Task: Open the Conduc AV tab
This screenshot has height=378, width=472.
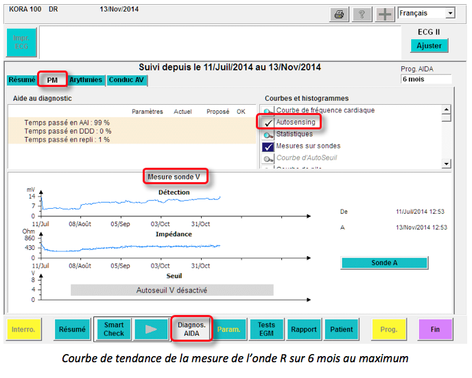Action: [x=127, y=80]
